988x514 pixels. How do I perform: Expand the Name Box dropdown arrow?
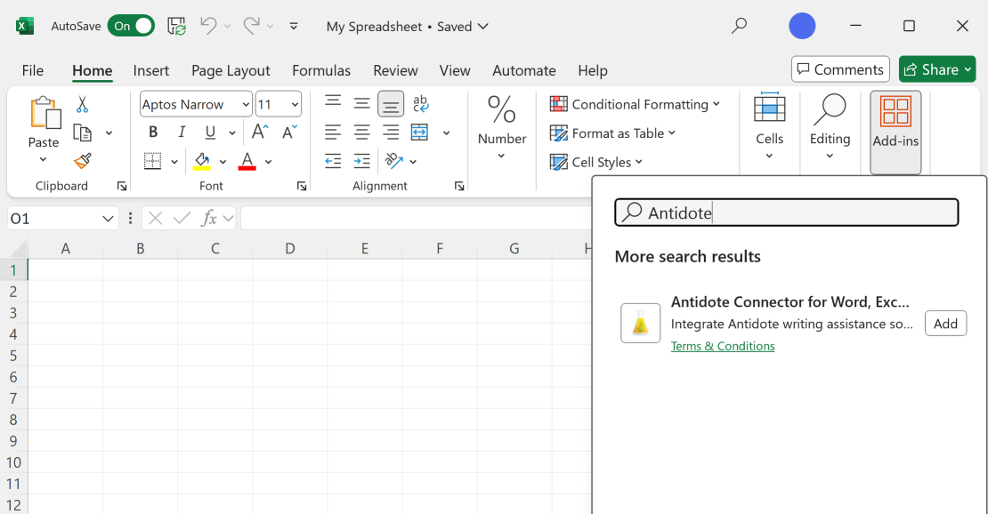point(108,218)
